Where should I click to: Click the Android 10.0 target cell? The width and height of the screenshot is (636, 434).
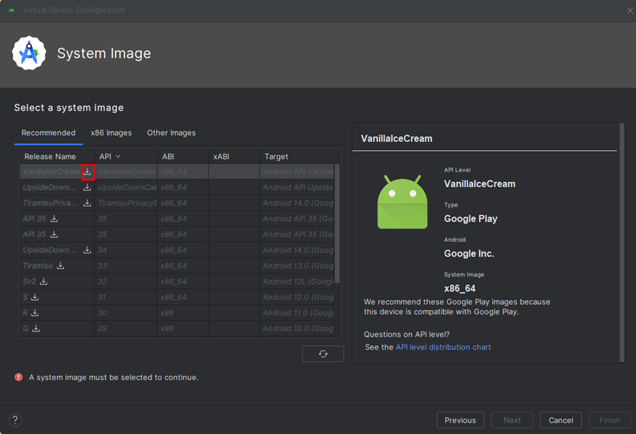point(297,329)
